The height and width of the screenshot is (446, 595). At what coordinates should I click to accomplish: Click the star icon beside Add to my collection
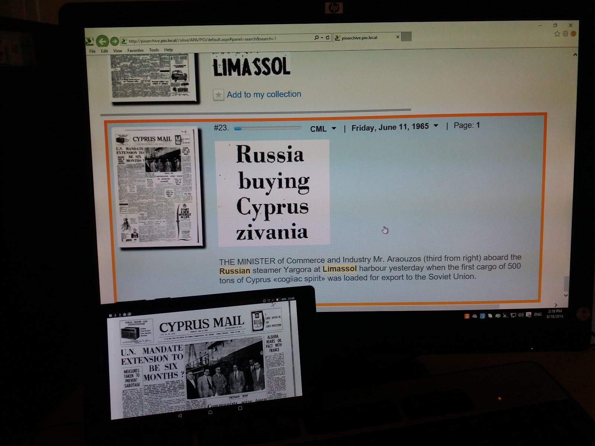click(218, 95)
